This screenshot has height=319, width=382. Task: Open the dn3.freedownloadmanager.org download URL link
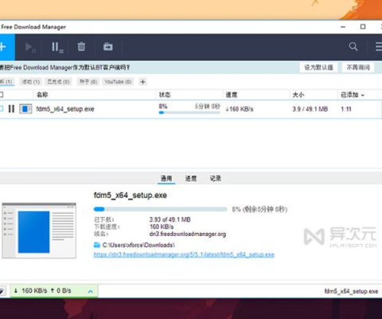coord(184,255)
